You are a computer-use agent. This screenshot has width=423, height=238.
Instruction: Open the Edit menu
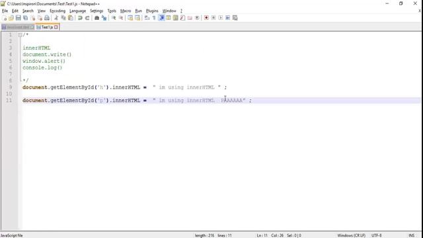[x=15, y=11]
